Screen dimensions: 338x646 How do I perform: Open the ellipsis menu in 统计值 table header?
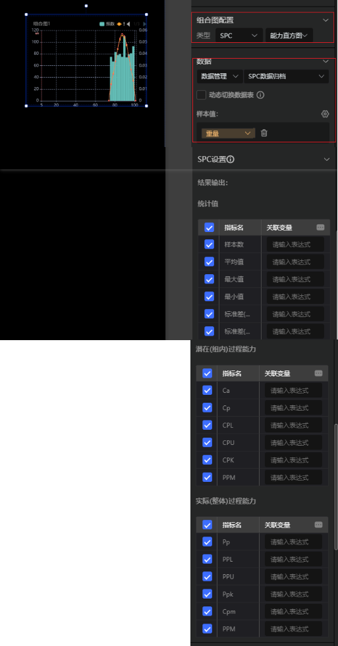click(x=321, y=227)
